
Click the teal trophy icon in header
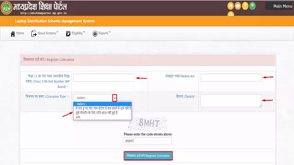[252, 6]
